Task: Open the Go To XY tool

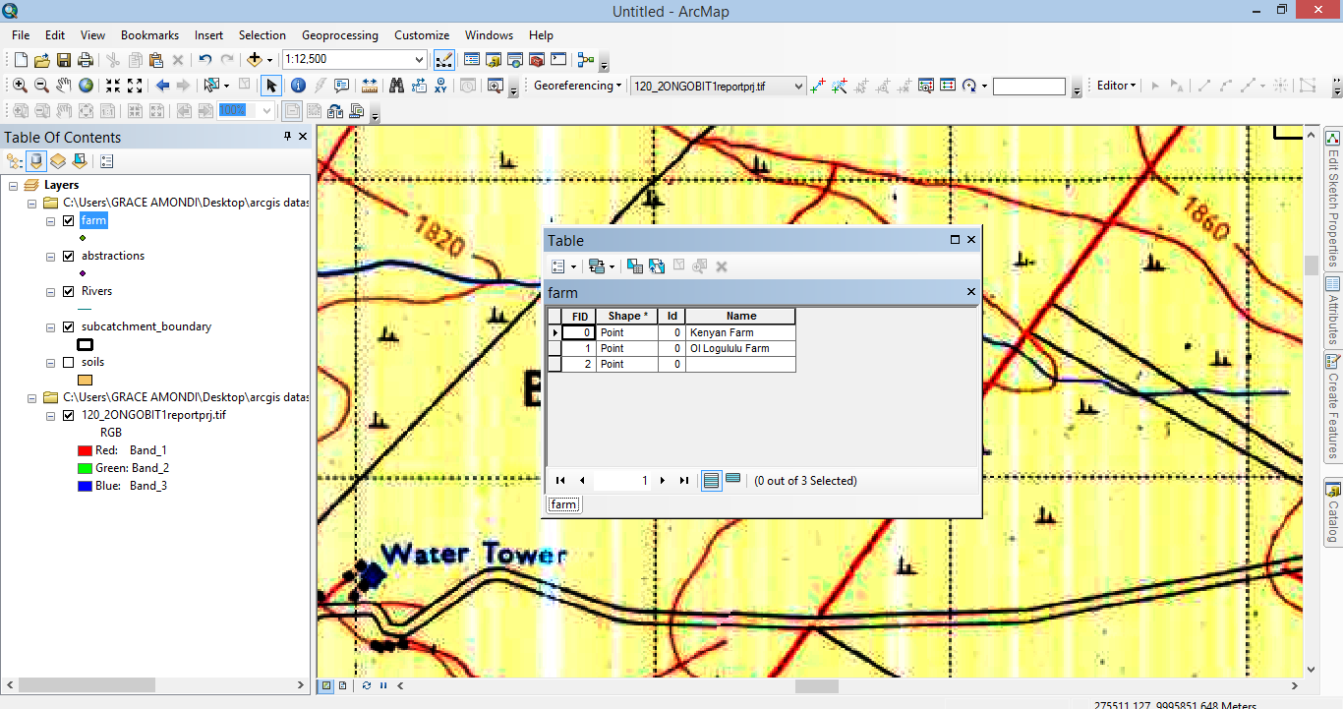Action: tap(440, 86)
